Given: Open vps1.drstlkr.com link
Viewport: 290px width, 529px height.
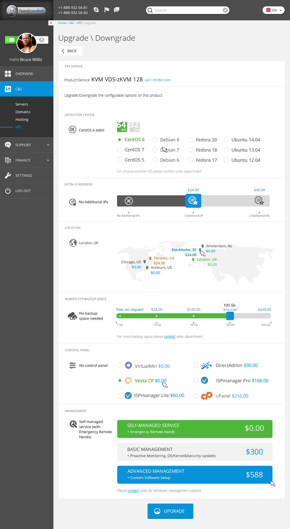Looking at the screenshot, I should 157,80.
